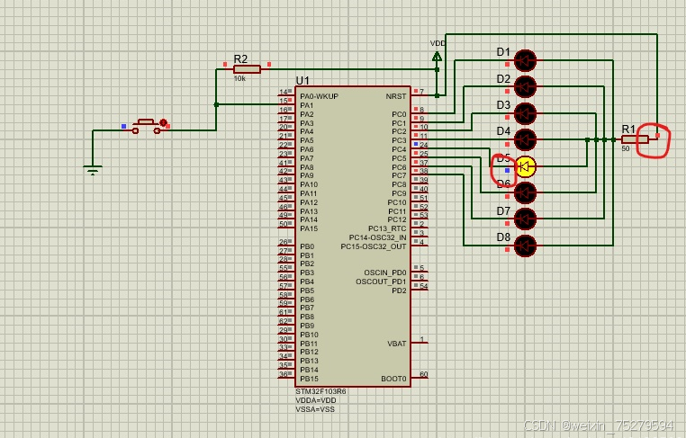Click the PB7 pin label
Viewport: 686px width, 438px height.
click(x=307, y=308)
